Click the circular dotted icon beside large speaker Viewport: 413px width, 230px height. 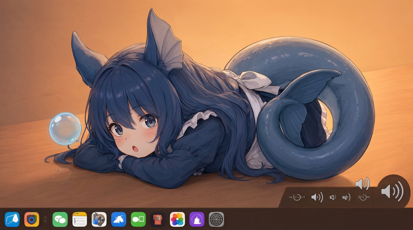coord(363,197)
